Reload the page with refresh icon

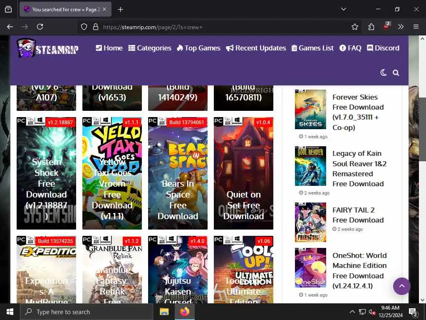pos(40,27)
